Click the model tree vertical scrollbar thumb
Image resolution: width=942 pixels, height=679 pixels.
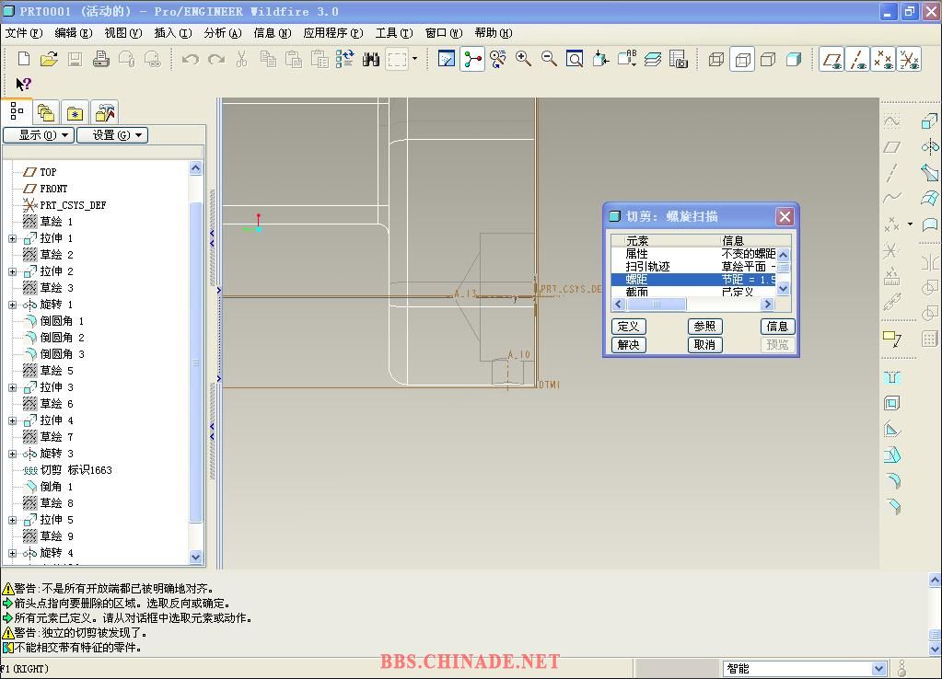pos(196,363)
